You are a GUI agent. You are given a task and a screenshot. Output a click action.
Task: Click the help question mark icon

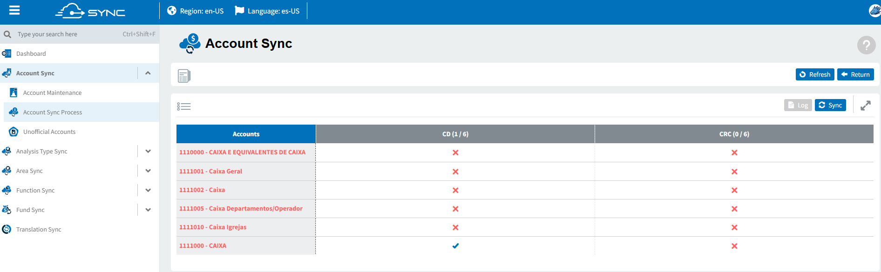click(866, 45)
